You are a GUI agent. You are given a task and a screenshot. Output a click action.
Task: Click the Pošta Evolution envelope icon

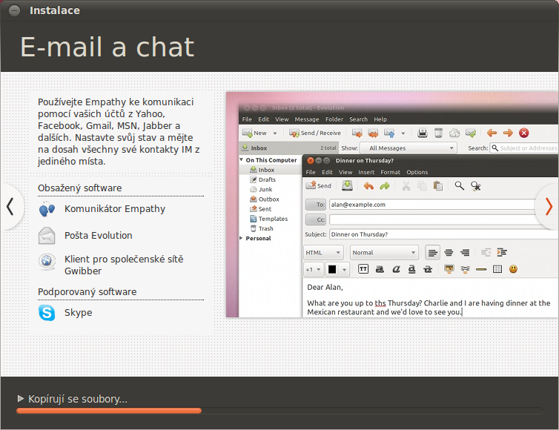point(47,236)
